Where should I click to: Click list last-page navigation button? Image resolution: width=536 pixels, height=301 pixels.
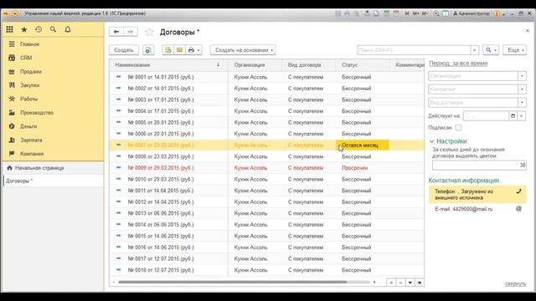click(x=420, y=283)
